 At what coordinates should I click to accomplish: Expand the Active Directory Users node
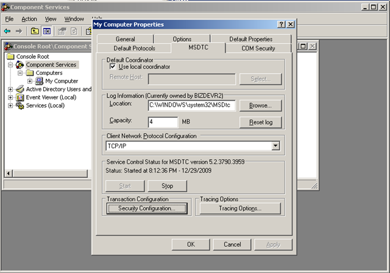pyautogui.click(x=10, y=89)
